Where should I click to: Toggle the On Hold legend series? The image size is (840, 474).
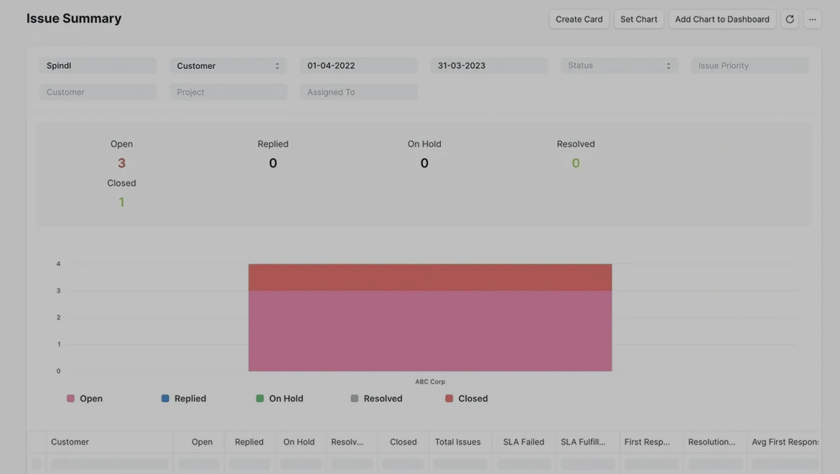(279, 399)
